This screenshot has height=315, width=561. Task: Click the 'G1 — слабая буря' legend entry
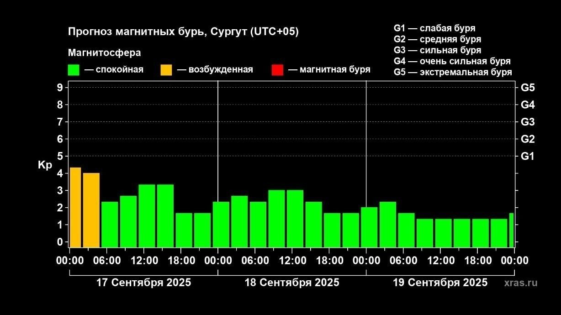pos(434,28)
